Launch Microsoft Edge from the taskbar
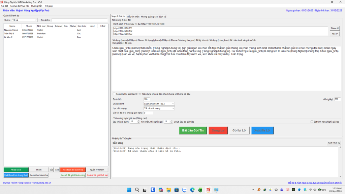 pos(192,190)
